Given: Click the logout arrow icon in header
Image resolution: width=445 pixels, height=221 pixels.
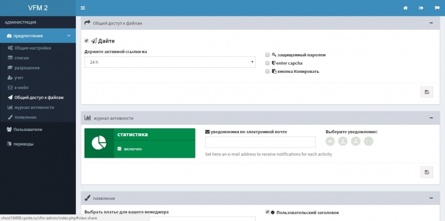Looking at the screenshot, I should tap(421, 8).
